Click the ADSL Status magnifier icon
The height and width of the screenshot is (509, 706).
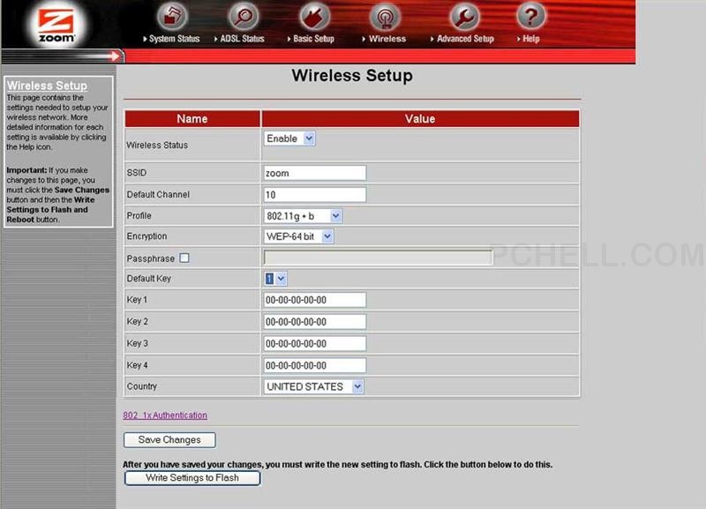(x=242, y=16)
